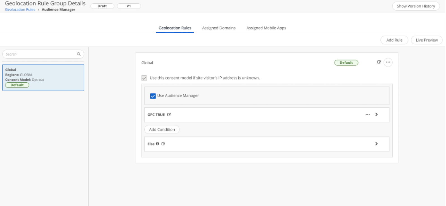Switch to the Assigned Domains tab

coord(219,28)
